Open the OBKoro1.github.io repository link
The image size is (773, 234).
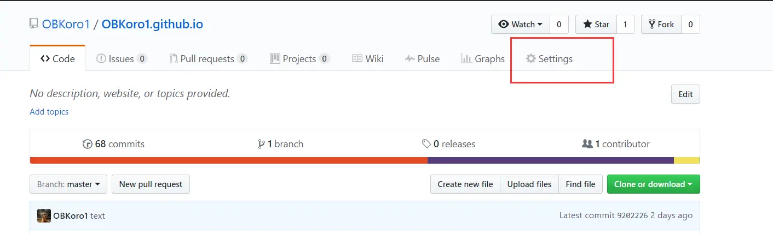click(152, 25)
